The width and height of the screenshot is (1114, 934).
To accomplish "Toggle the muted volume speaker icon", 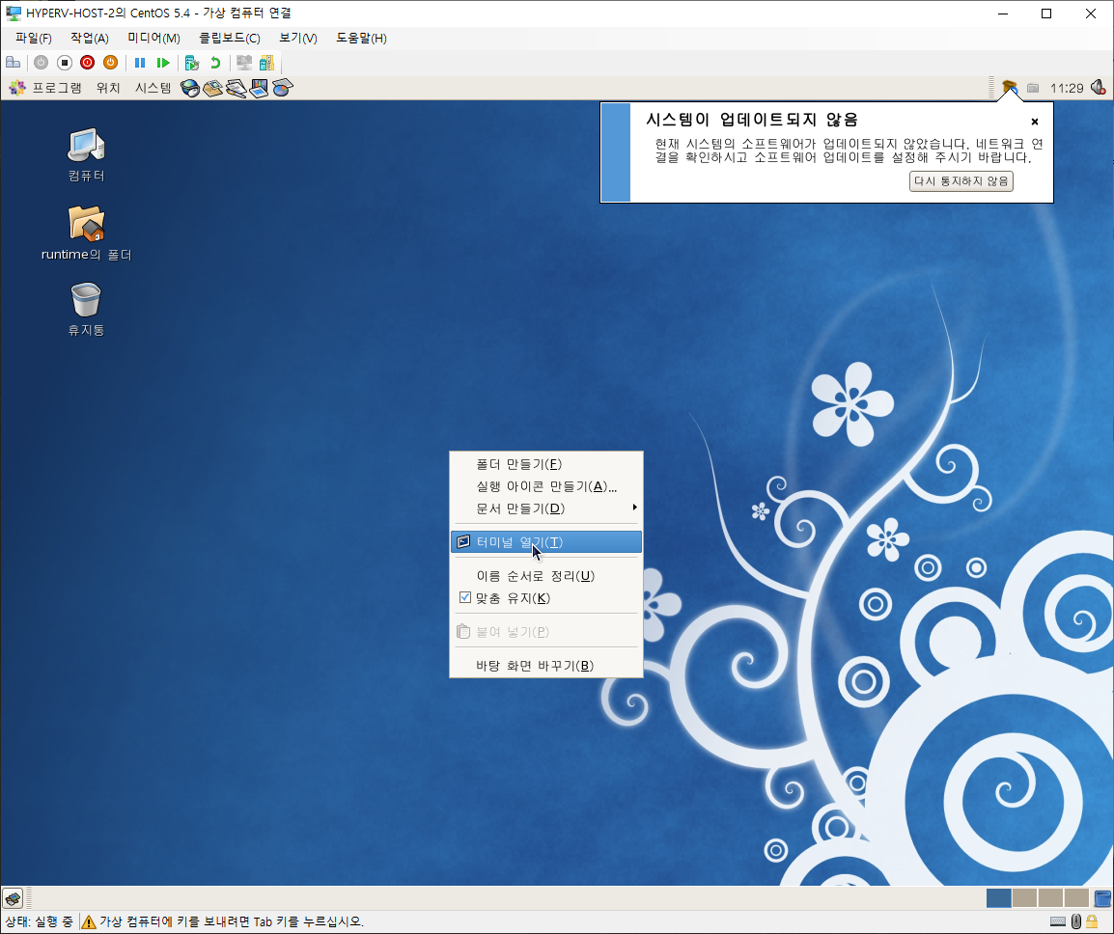I will [x=1098, y=88].
